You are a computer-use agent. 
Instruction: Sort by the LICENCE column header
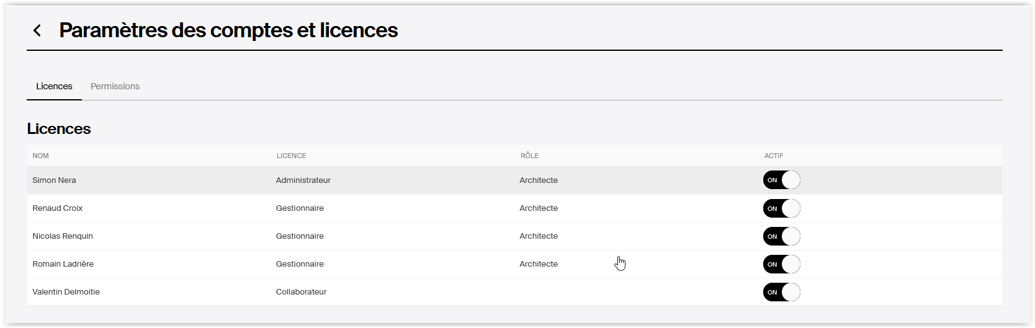tap(291, 156)
